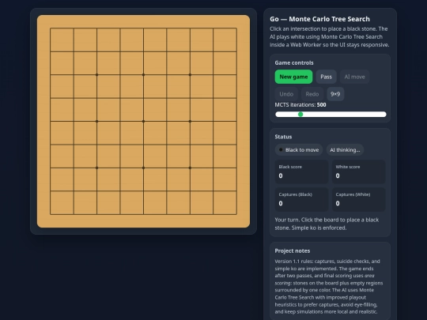Place a stone on the top-middle star point
This screenshot has height=320, width=427.
(x=143, y=74)
